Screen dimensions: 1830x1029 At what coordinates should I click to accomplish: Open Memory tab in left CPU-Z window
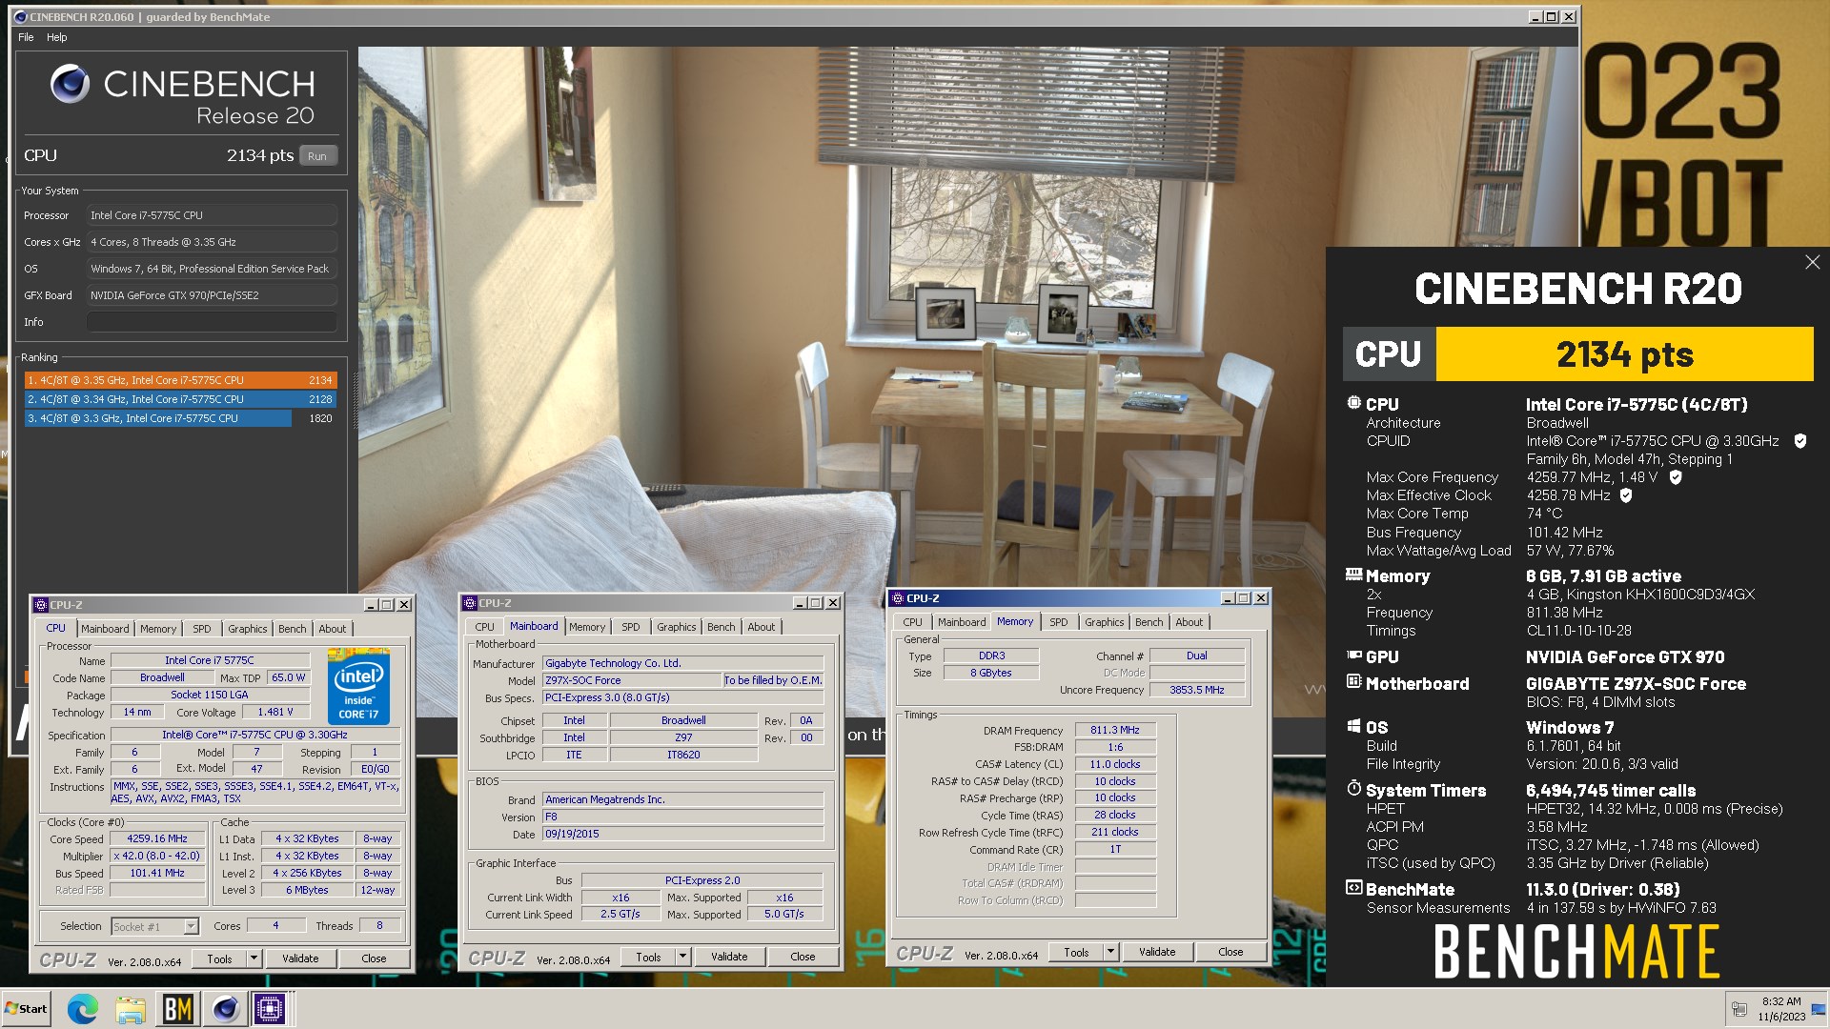click(x=158, y=629)
